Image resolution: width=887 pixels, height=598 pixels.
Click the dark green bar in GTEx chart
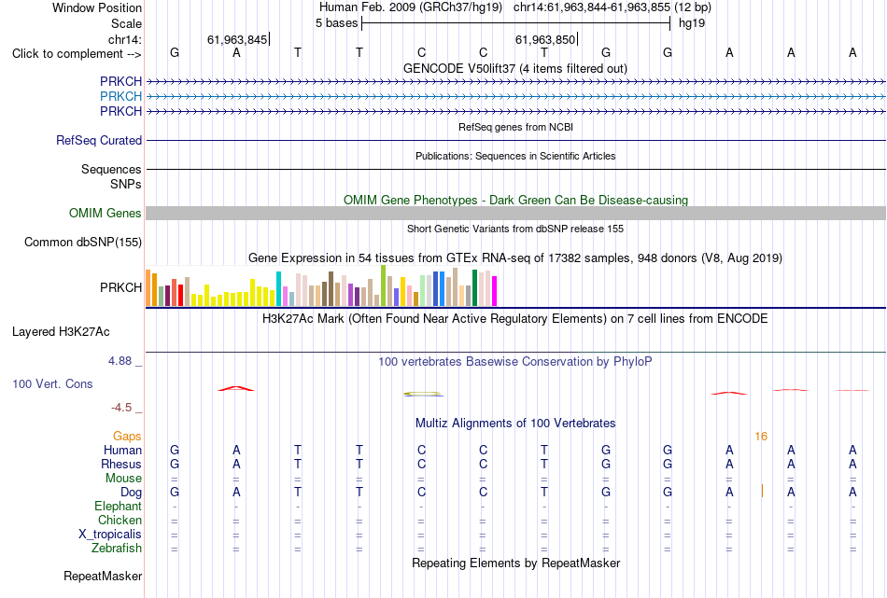[x=474, y=287]
